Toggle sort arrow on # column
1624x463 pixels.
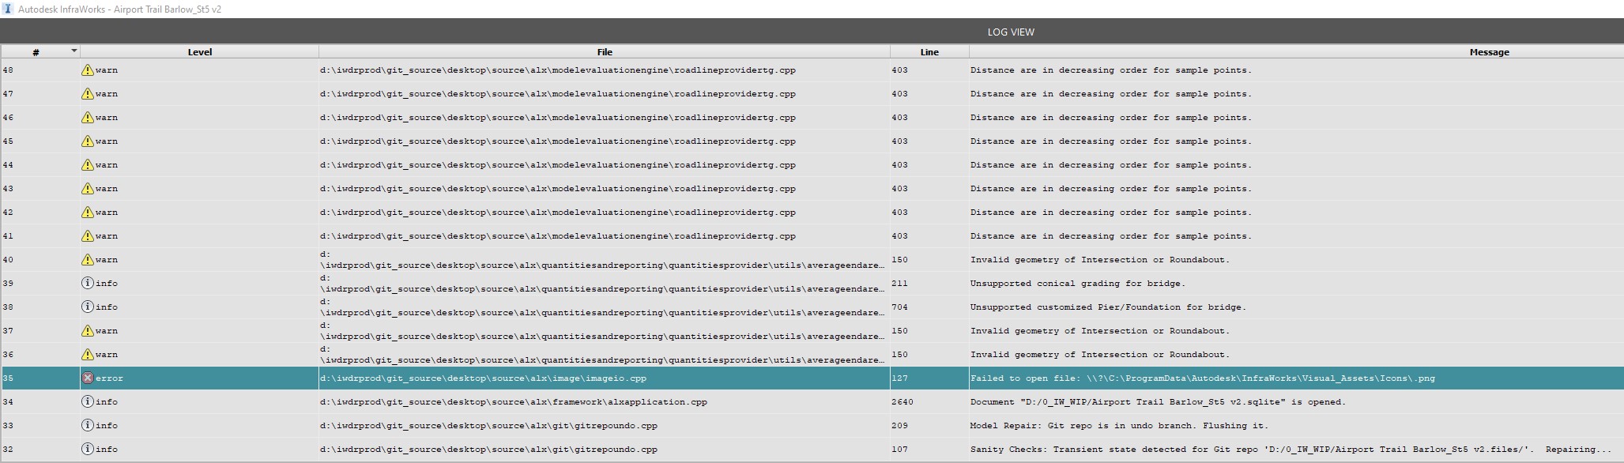click(74, 51)
